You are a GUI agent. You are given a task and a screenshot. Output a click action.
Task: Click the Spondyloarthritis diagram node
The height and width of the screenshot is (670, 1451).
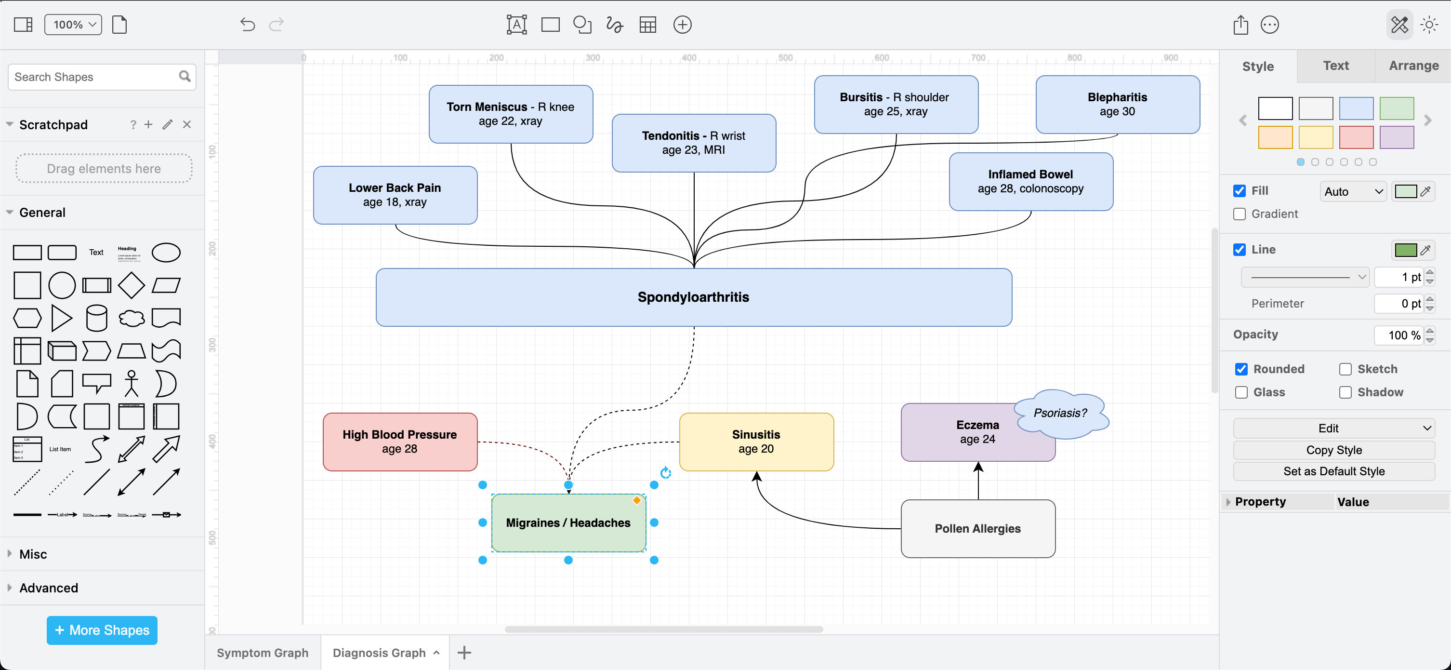pyautogui.click(x=693, y=297)
